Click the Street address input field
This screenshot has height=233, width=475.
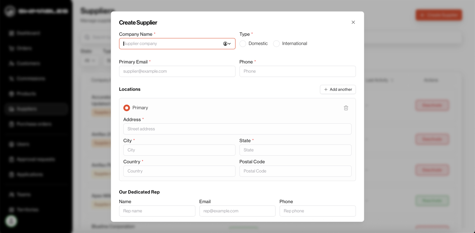[x=237, y=129]
